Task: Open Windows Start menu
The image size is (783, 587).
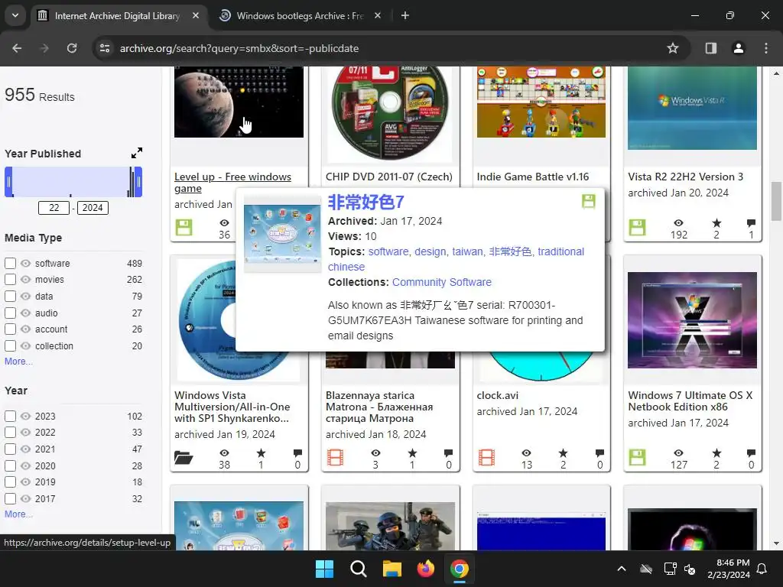Action: pos(324,569)
